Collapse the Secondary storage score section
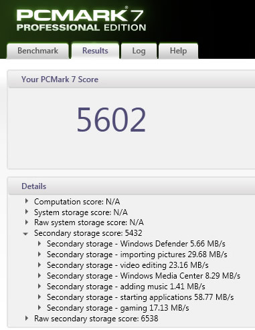The image size is (255, 330). point(26,234)
